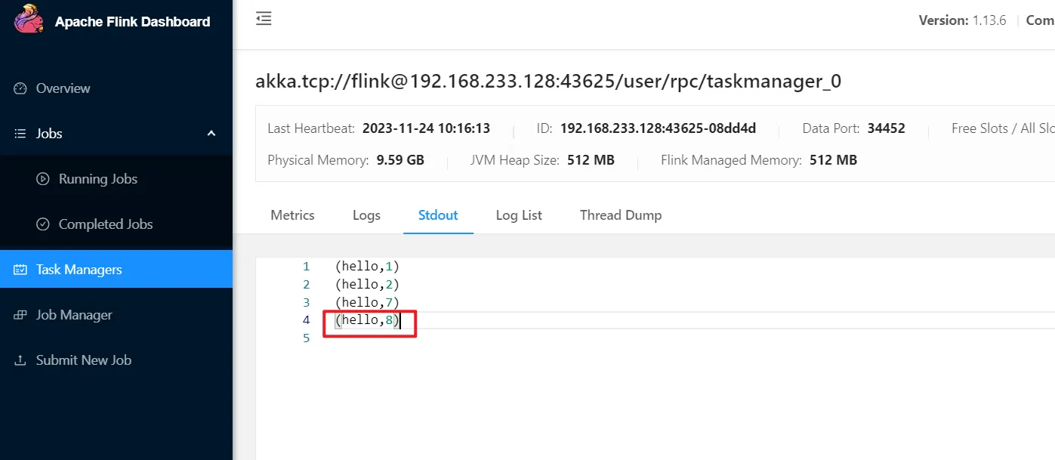Open the Thread Dump tab
Screen dimensions: 1055x460
coord(621,215)
